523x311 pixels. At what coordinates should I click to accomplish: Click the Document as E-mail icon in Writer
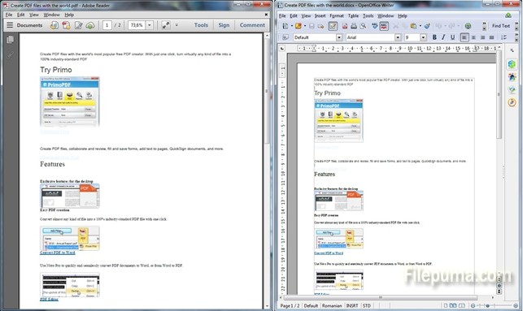320,26
